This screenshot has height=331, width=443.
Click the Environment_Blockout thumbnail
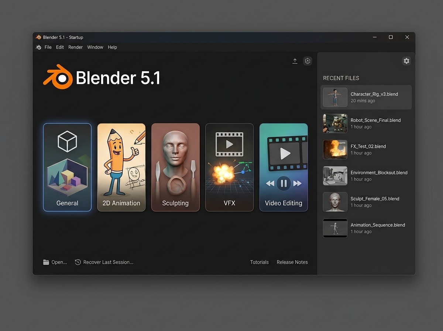point(335,176)
